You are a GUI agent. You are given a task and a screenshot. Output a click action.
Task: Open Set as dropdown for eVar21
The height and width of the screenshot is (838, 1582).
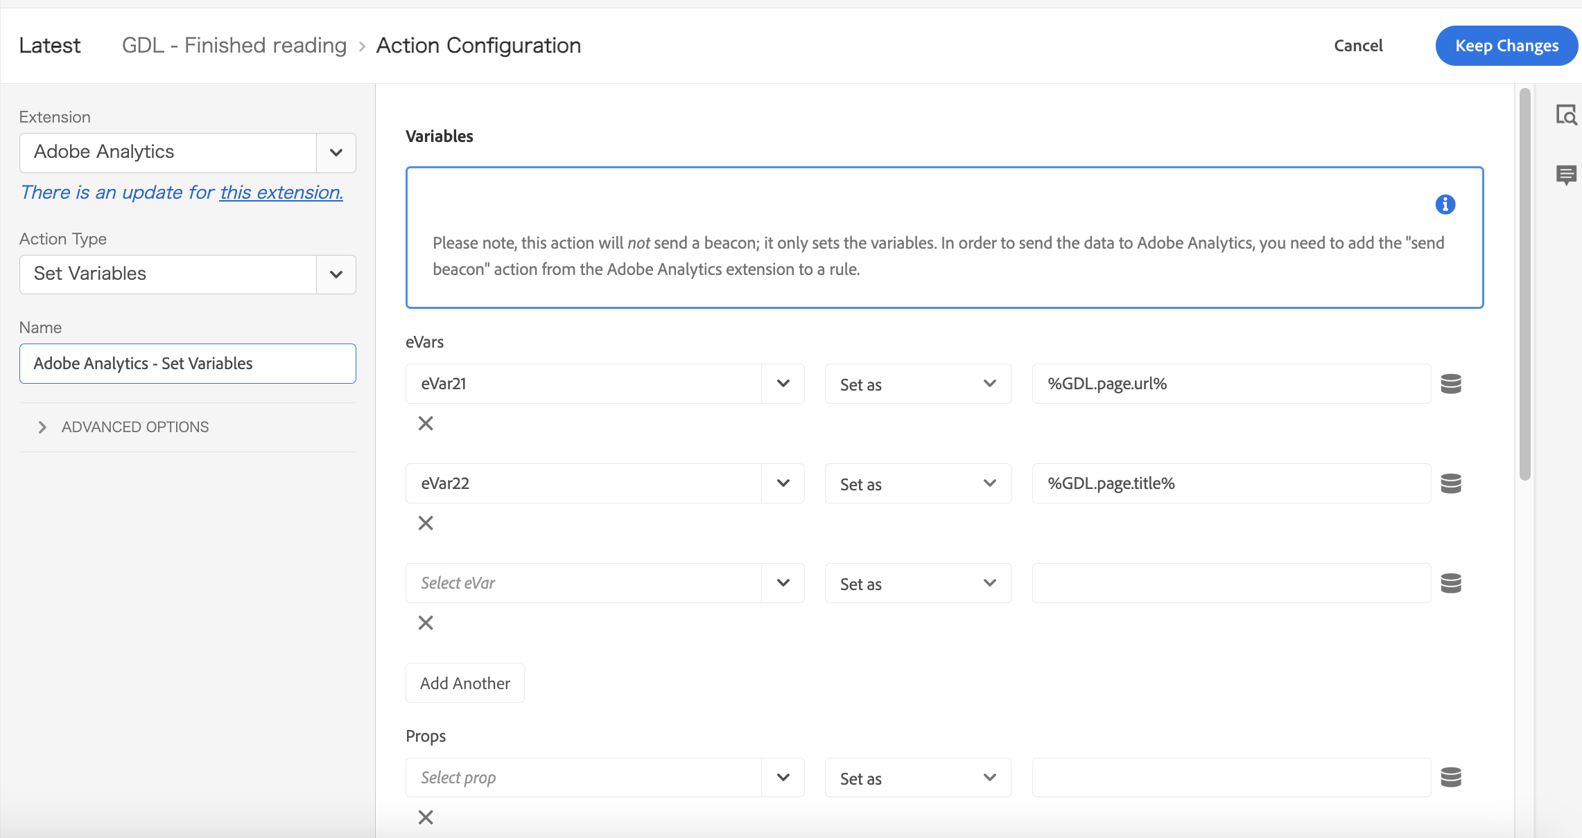coord(918,384)
